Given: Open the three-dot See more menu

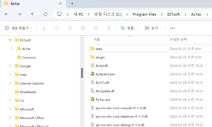Looking at the screenshot, I should click(x=173, y=28).
